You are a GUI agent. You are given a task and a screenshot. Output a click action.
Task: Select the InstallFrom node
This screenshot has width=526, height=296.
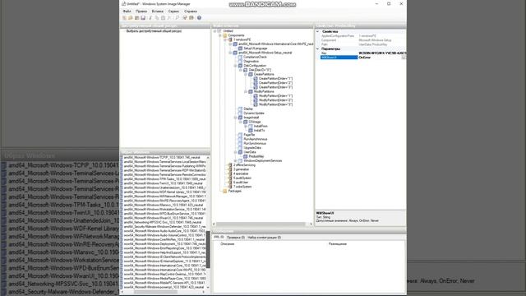261,126
